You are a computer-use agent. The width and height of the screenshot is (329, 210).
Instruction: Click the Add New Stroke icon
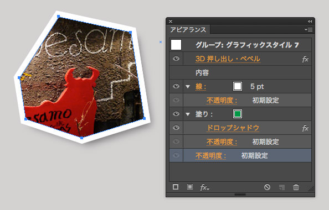[x=176, y=187]
